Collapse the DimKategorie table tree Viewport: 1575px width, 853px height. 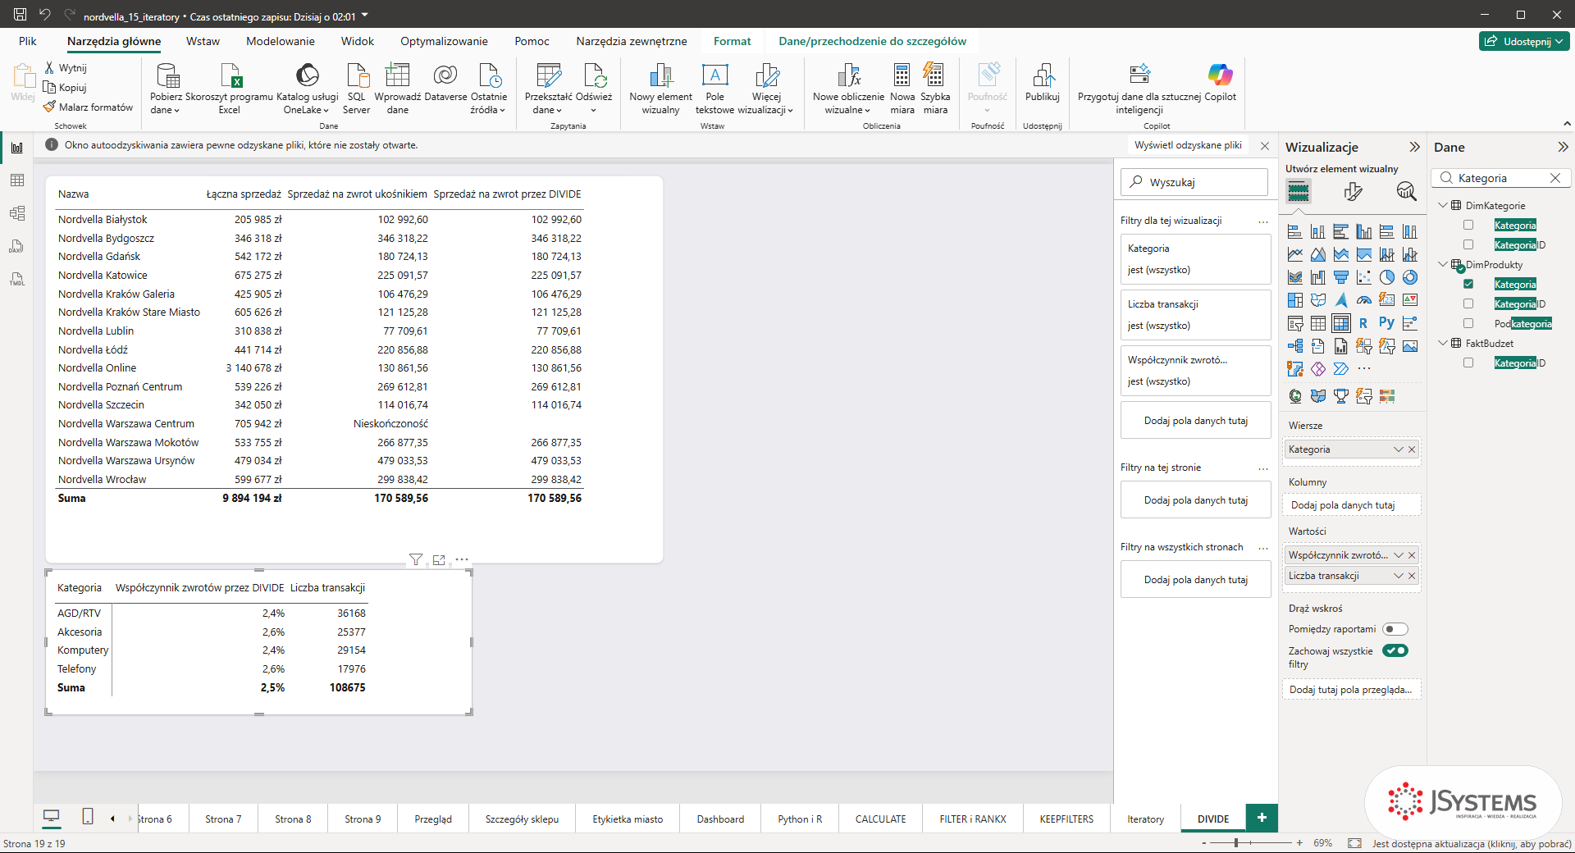tap(1443, 205)
